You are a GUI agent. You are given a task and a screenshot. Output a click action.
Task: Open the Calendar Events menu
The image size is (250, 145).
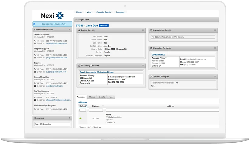(x=103, y=12)
